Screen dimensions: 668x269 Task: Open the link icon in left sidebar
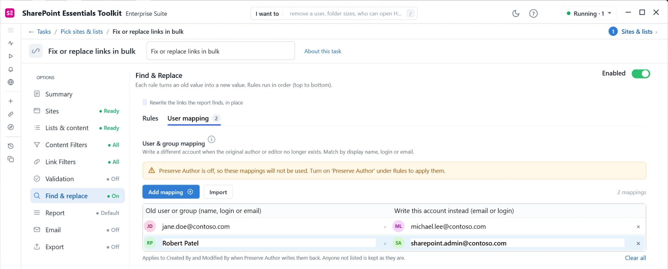click(x=11, y=114)
